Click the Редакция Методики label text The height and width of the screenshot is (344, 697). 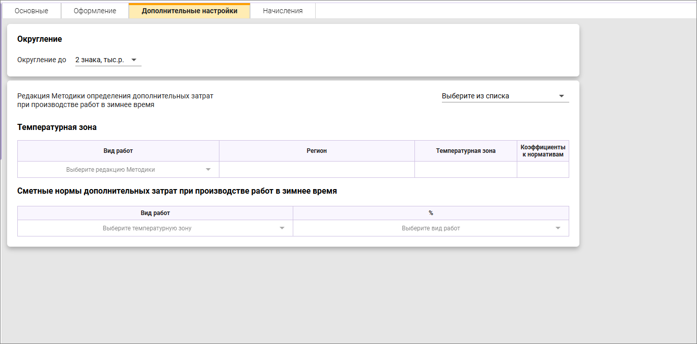115,100
